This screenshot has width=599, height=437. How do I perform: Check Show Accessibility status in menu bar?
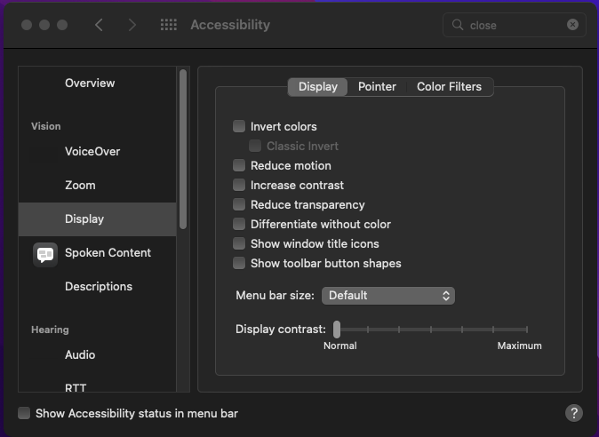(25, 413)
